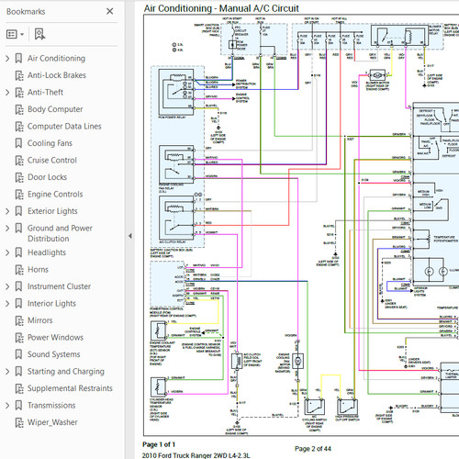
Task: Expand the Transmissions bookmark
Action: 7,406
